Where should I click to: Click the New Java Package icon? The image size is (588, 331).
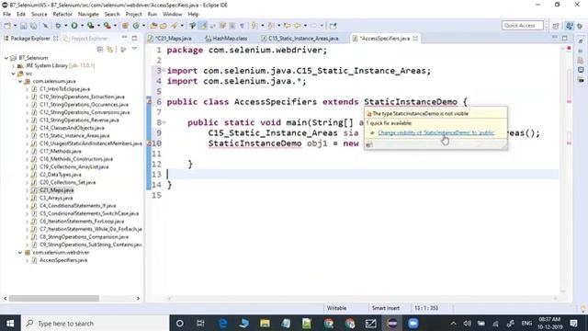125,26
